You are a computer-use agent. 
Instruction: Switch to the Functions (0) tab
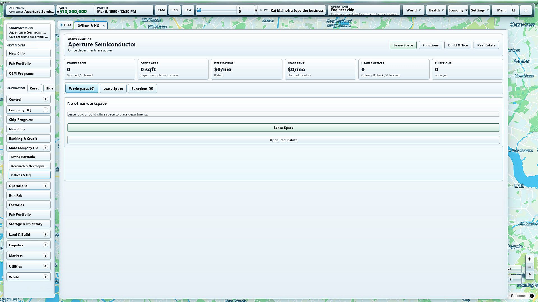[142, 89]
